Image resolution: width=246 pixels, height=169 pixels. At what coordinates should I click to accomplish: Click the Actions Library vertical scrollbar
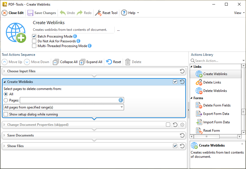point(243,112)
